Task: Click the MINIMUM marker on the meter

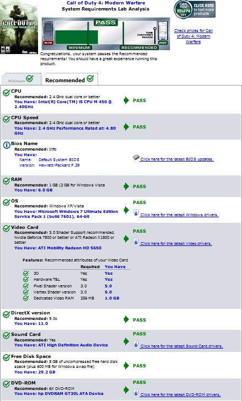Action: click(x=79, y=47)
